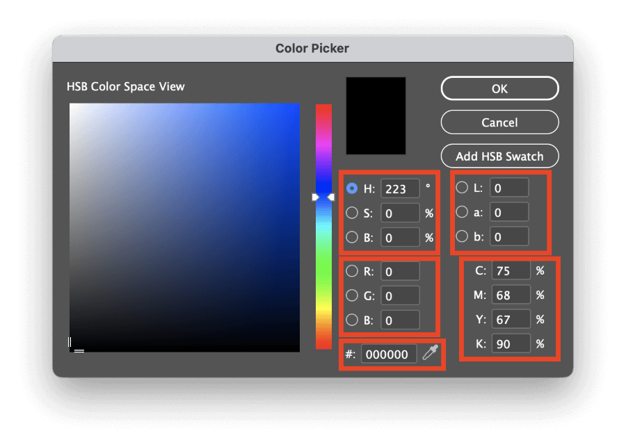Image resolution: width=626 pixels, height=447 pixels.
Task: Click the C percentage field showing 75
Action: click(511, 270)
